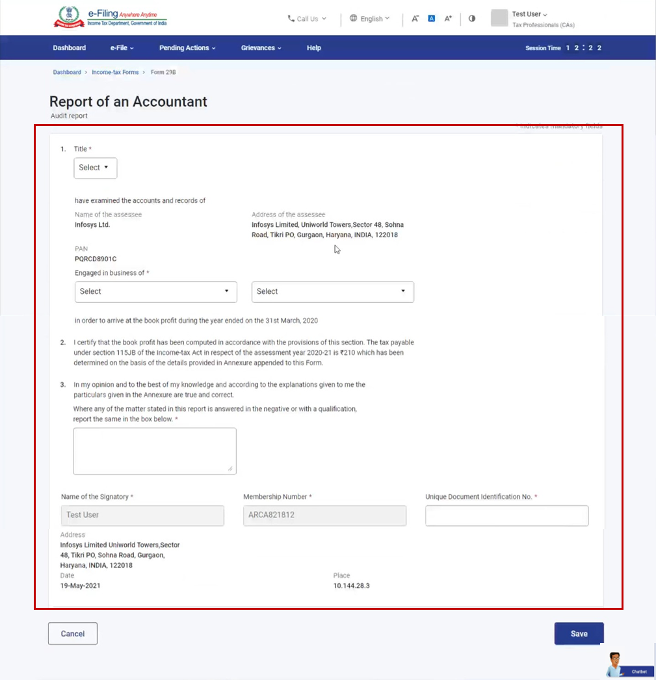Screen dimensions: 656x680
Task: Open the second Engaged in business of dropdown
Action: [x=332, y=292]
